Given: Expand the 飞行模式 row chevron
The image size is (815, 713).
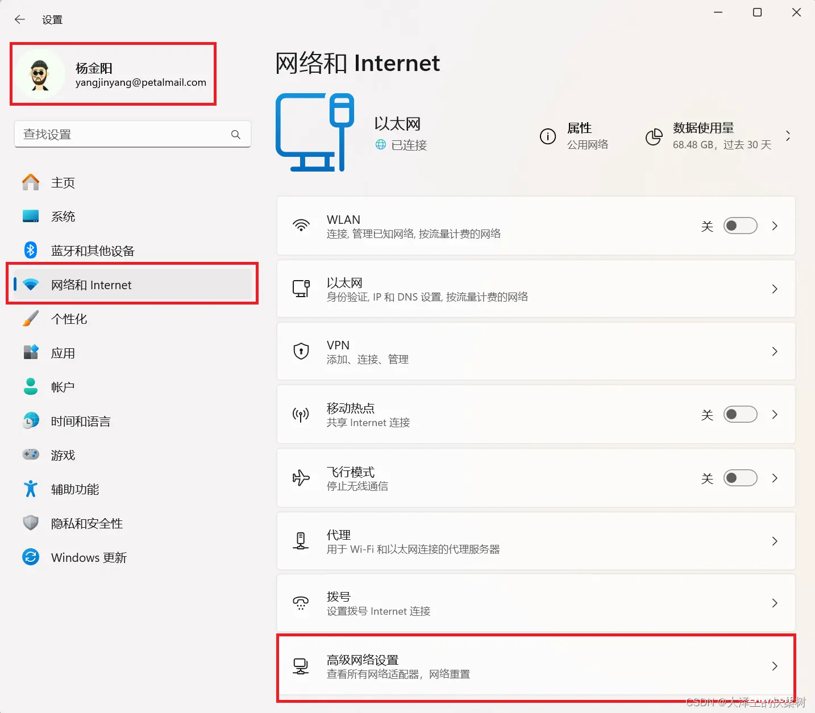Looking at the screenshot, I should click(x=775, y=478).
